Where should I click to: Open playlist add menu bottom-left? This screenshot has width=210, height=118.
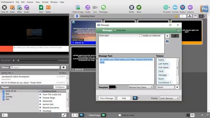click(5, 115)
